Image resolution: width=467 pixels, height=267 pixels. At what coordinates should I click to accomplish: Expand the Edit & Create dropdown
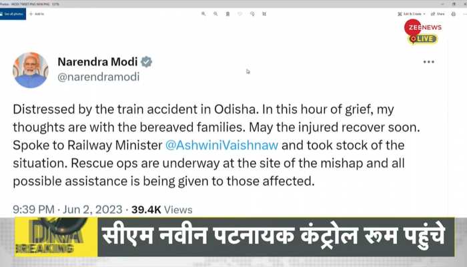click(x=412, y=14)
